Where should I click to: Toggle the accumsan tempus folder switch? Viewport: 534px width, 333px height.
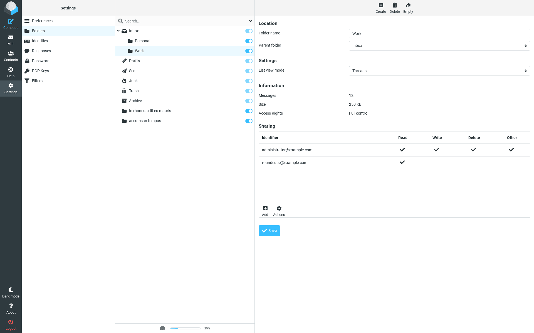(x=249, y=121)
